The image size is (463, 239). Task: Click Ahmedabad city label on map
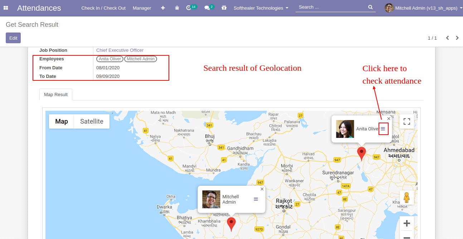click(x=399, y=153)
